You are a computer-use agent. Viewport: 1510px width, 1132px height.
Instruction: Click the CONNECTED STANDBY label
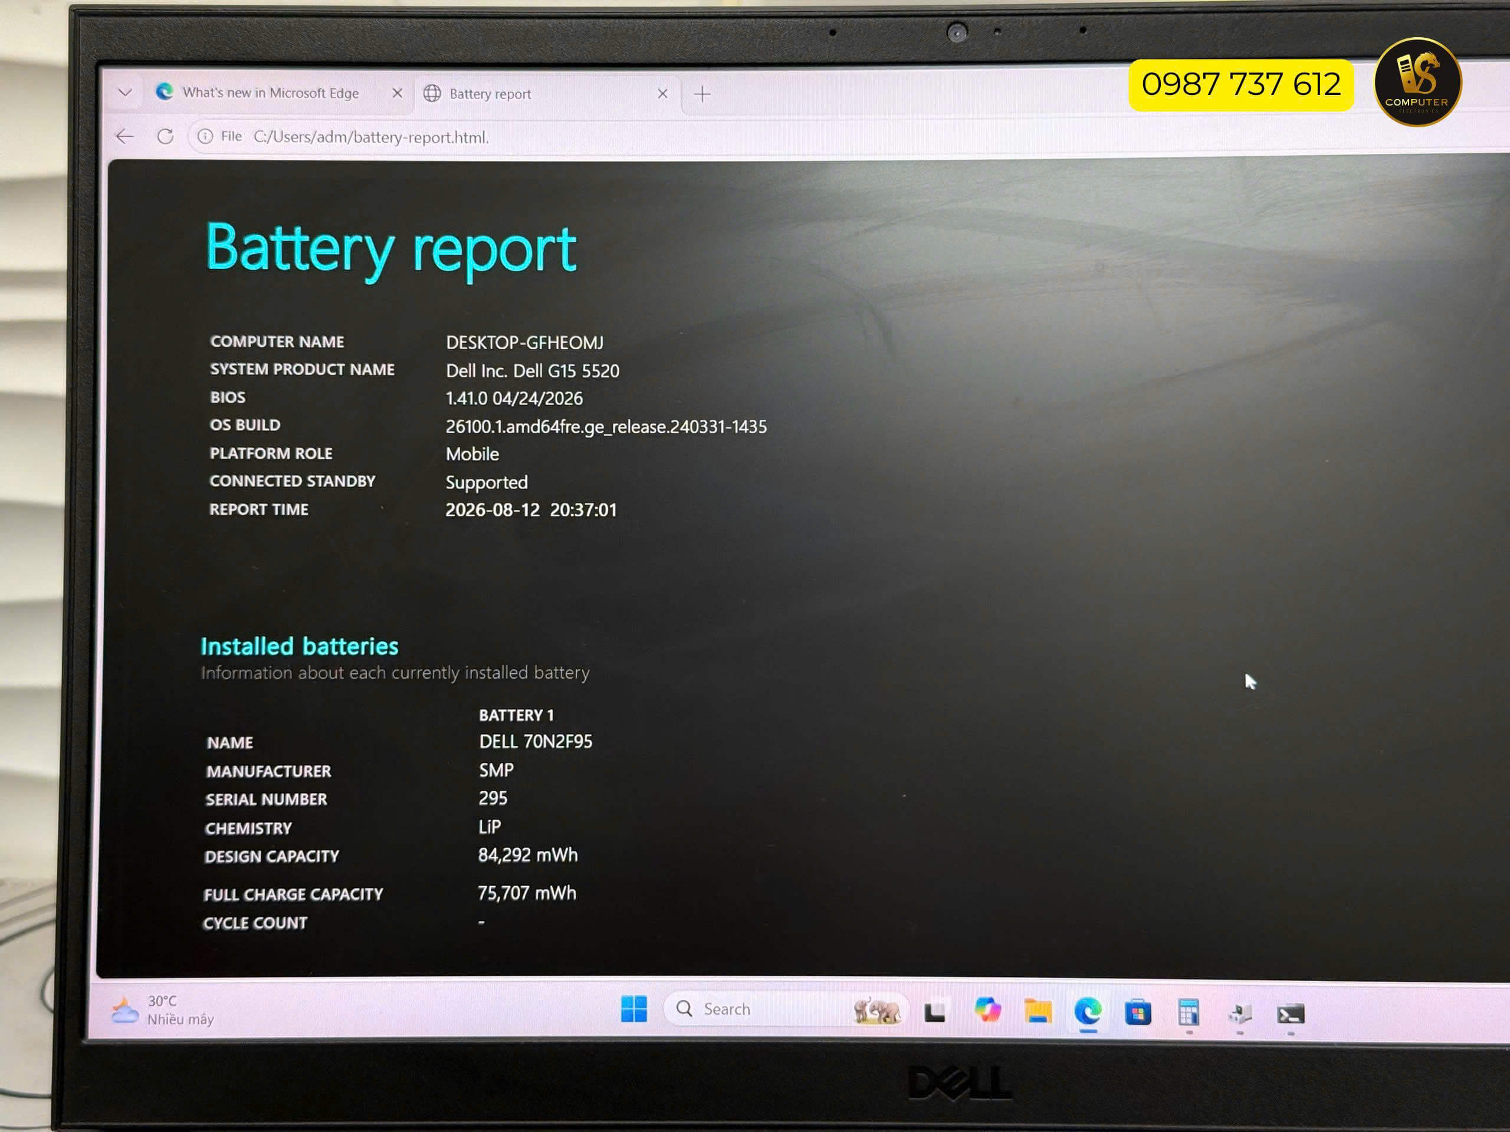pyautogui.click(x=292, y=481)
